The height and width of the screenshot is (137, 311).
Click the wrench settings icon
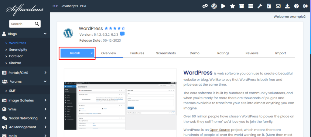pyautogui.click(x=260, y=6)
